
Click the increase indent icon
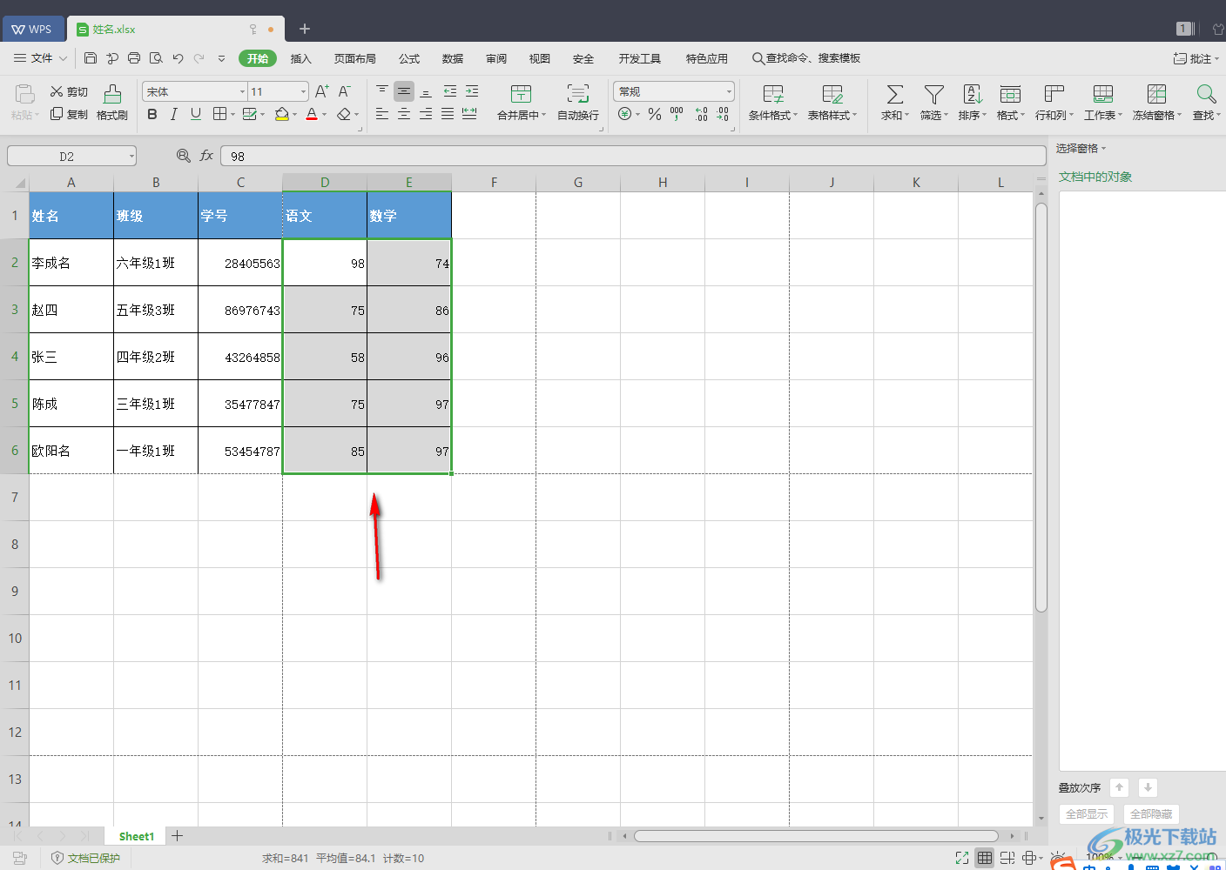[x=472, y=90]
